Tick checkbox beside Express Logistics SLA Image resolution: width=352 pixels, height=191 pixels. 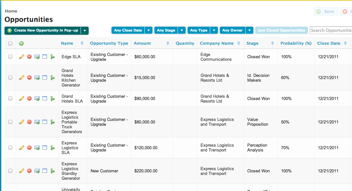10,148
